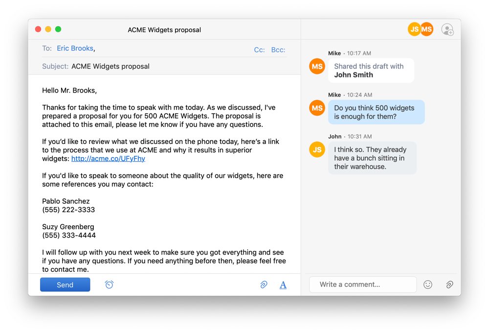Image resolution: width=489 pixels, height=333 pixels.
Task: Minimize the window with the yellow button
Action: (48, 29)
